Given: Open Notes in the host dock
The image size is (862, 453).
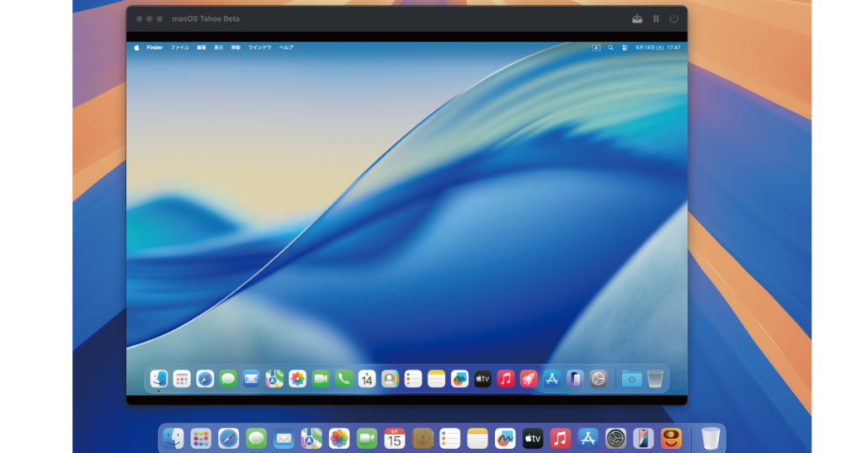Looking at the screenshot, I should tap(477, 438).
